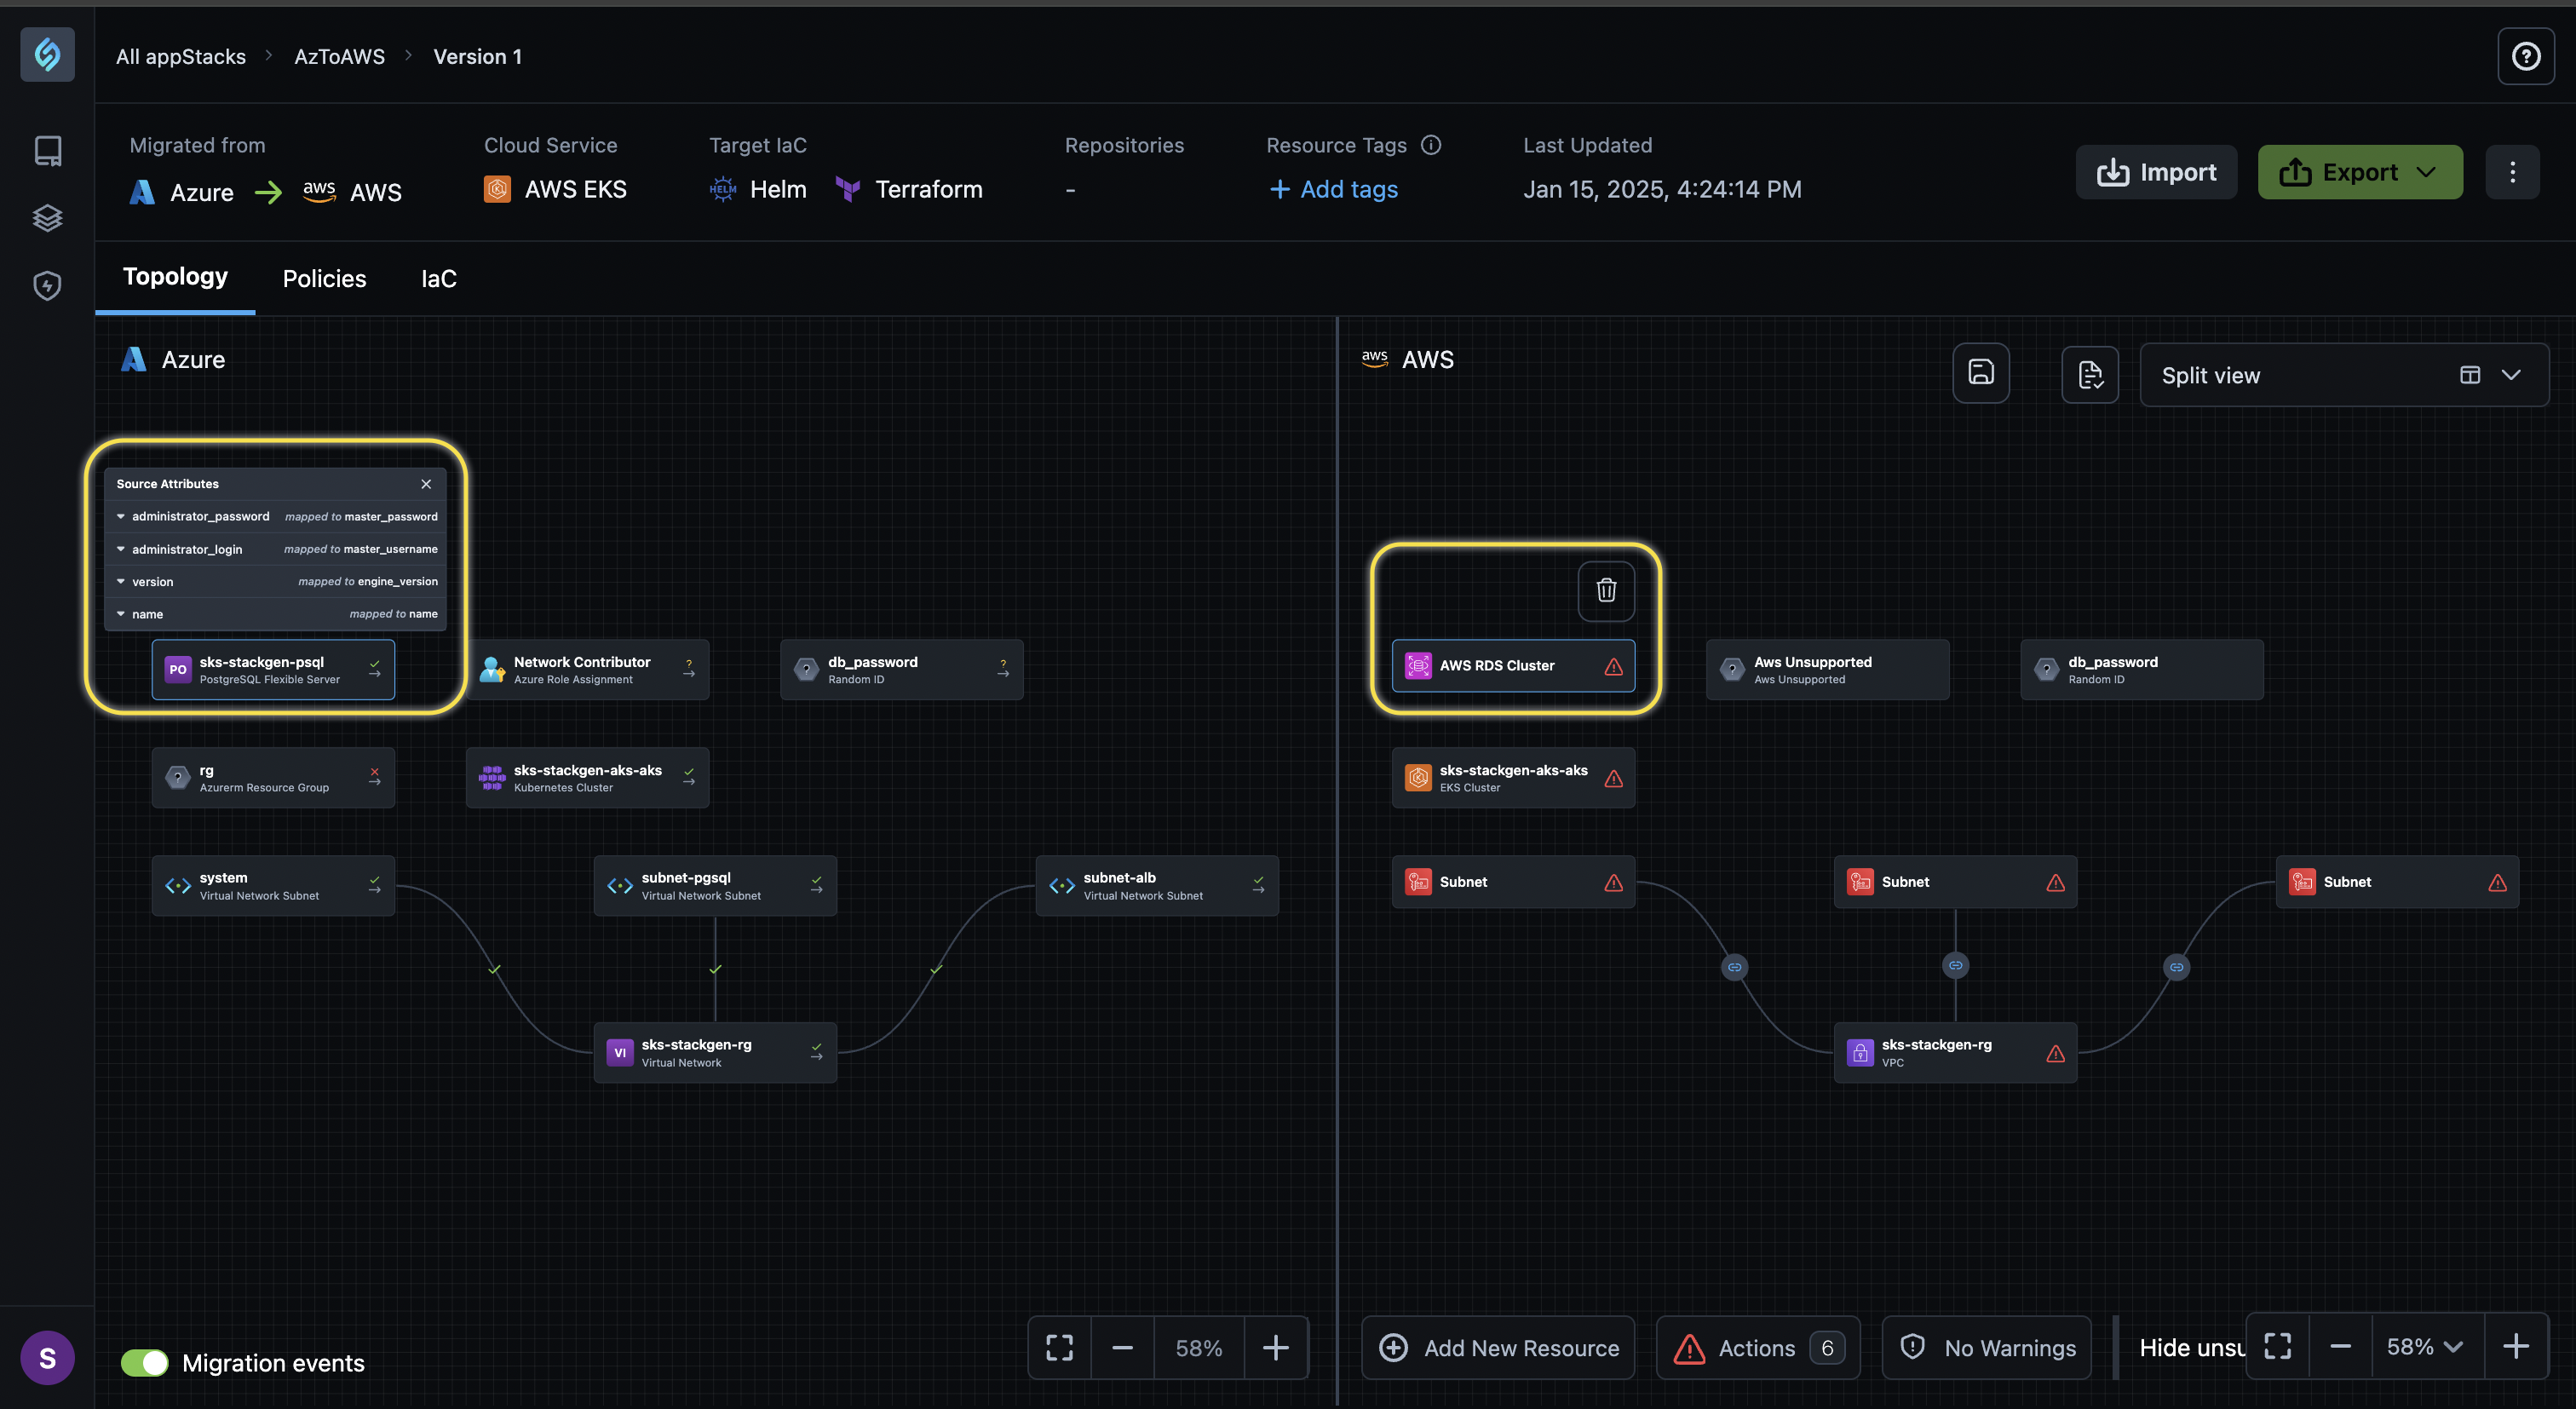Expand the name attribute row

[275, 614]
